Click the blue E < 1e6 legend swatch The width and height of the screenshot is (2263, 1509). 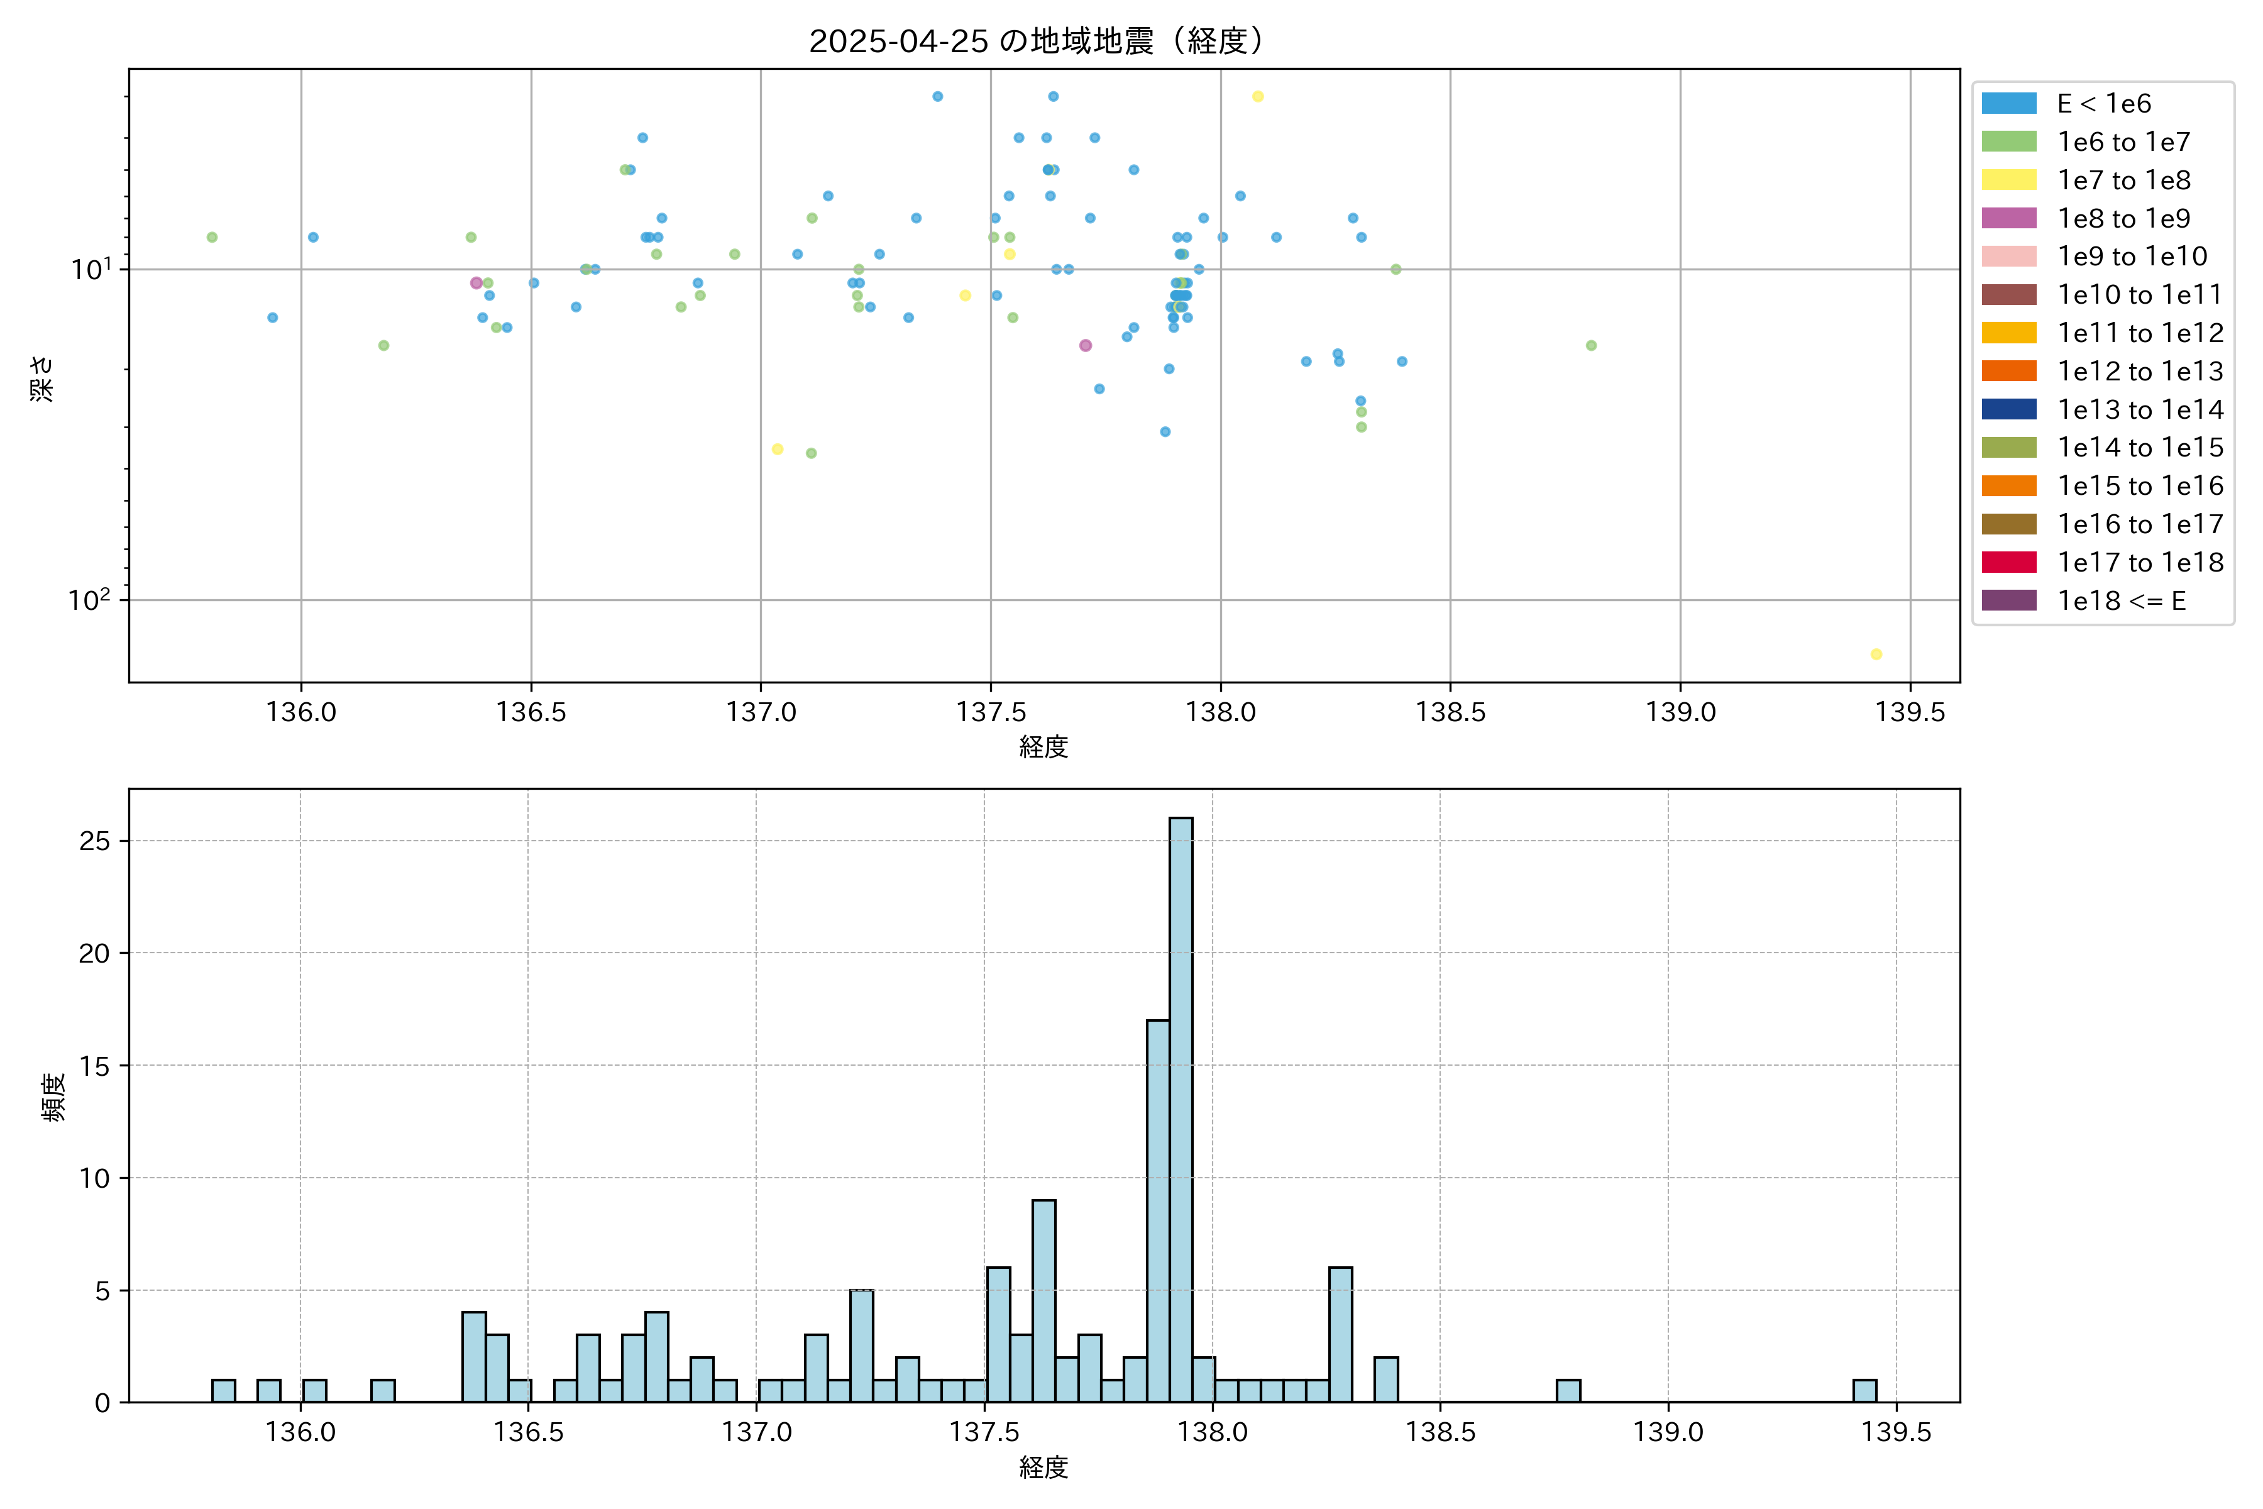tap(2008, 104)
